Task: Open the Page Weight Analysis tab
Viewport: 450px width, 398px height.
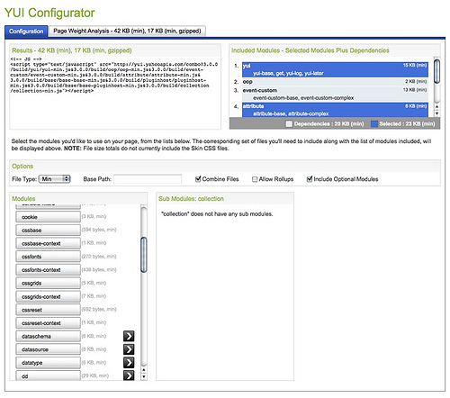Action: coord(127,31)
